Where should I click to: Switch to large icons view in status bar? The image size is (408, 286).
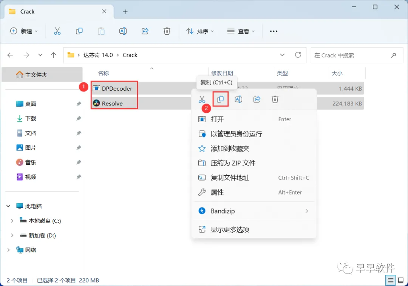(x=401, y=281)
